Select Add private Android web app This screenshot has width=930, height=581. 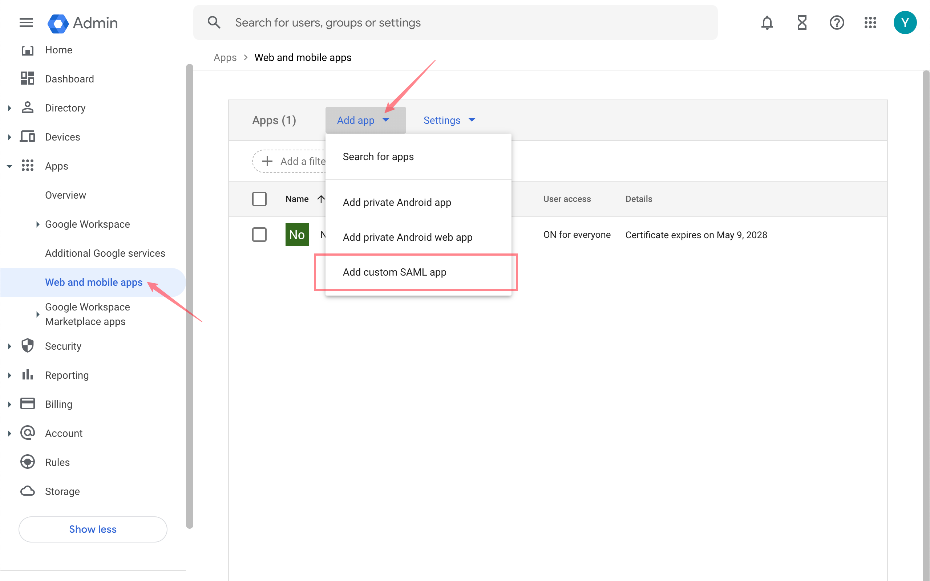point(407,237)
